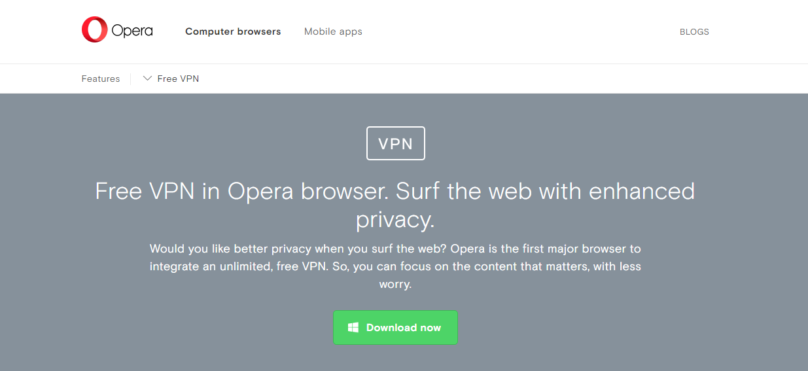The image size is (808, 371).
Task: Click the word 'worry.' in the description
Action: 395,285
